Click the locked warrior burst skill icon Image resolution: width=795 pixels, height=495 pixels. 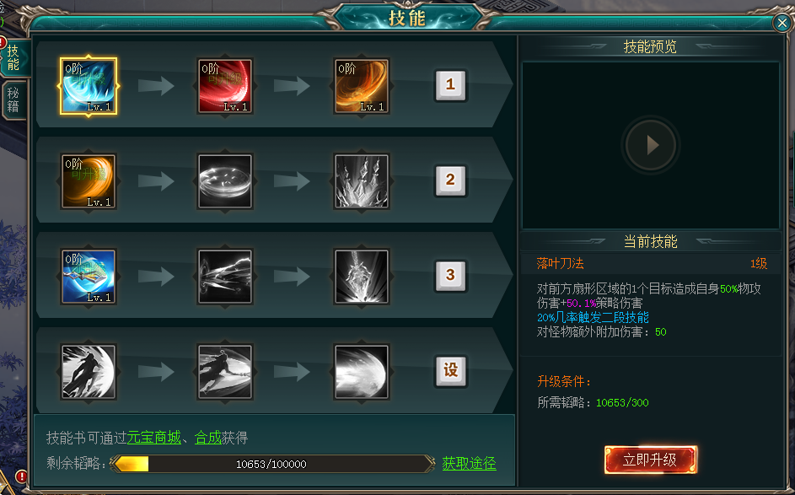(x=362, y=277)
